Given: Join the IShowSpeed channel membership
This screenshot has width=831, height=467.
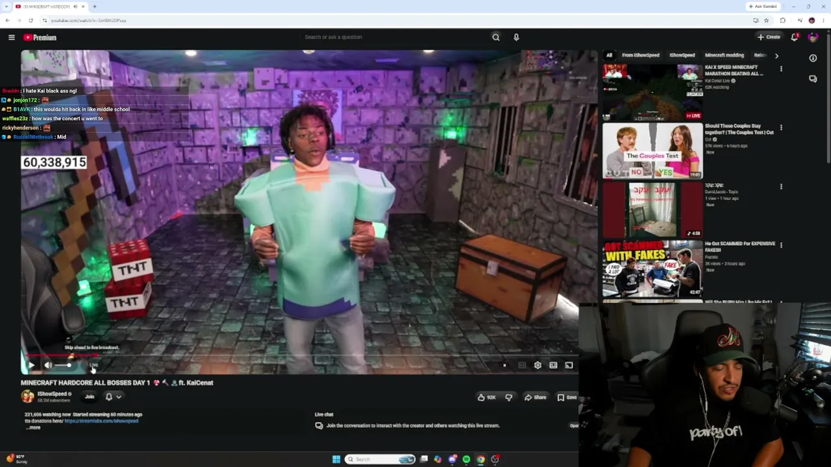Looking at the screenshot, I should click(x=90, y=397).
